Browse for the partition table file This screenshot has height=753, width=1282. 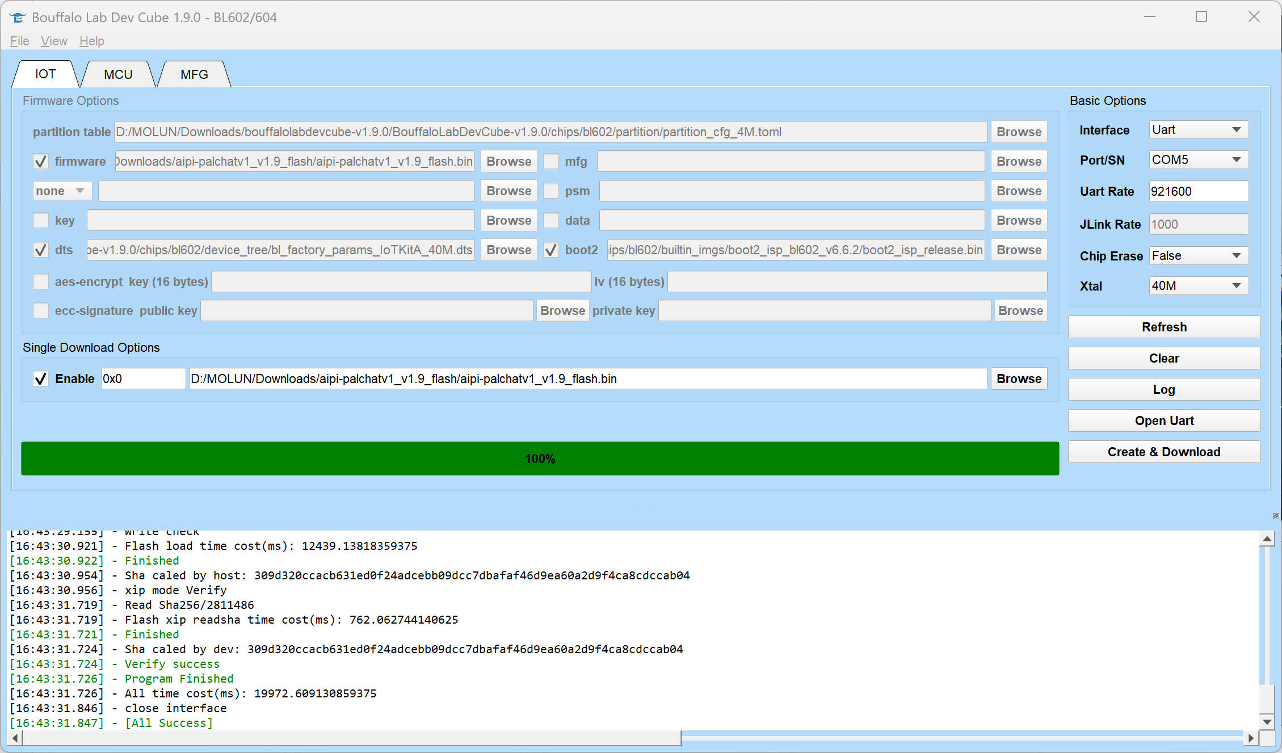pos(1019,132)
